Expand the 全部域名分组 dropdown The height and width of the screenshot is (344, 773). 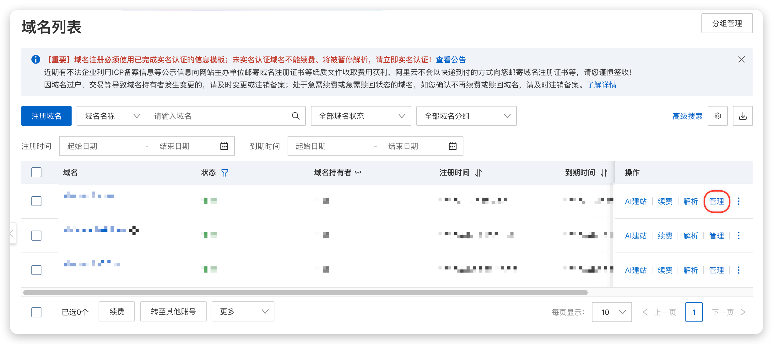(466, 116)
